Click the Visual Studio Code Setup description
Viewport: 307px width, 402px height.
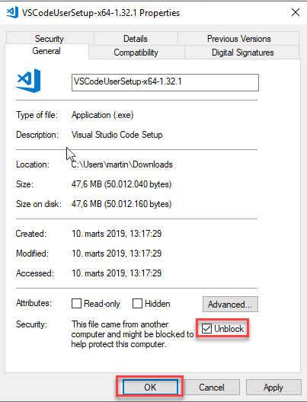[117, 135]
